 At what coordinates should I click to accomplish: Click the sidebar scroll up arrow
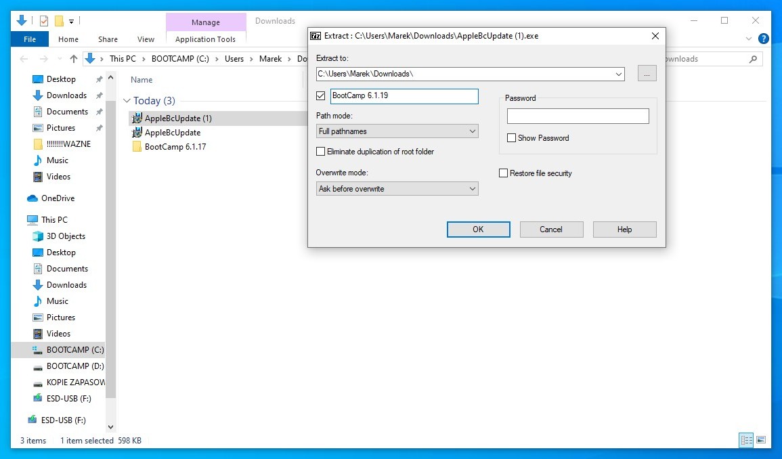[x=111, y=78]
